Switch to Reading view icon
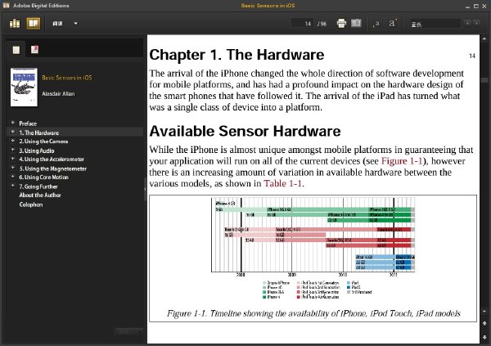 [34, 24]
